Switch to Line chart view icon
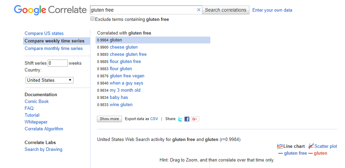 [280, 146]
